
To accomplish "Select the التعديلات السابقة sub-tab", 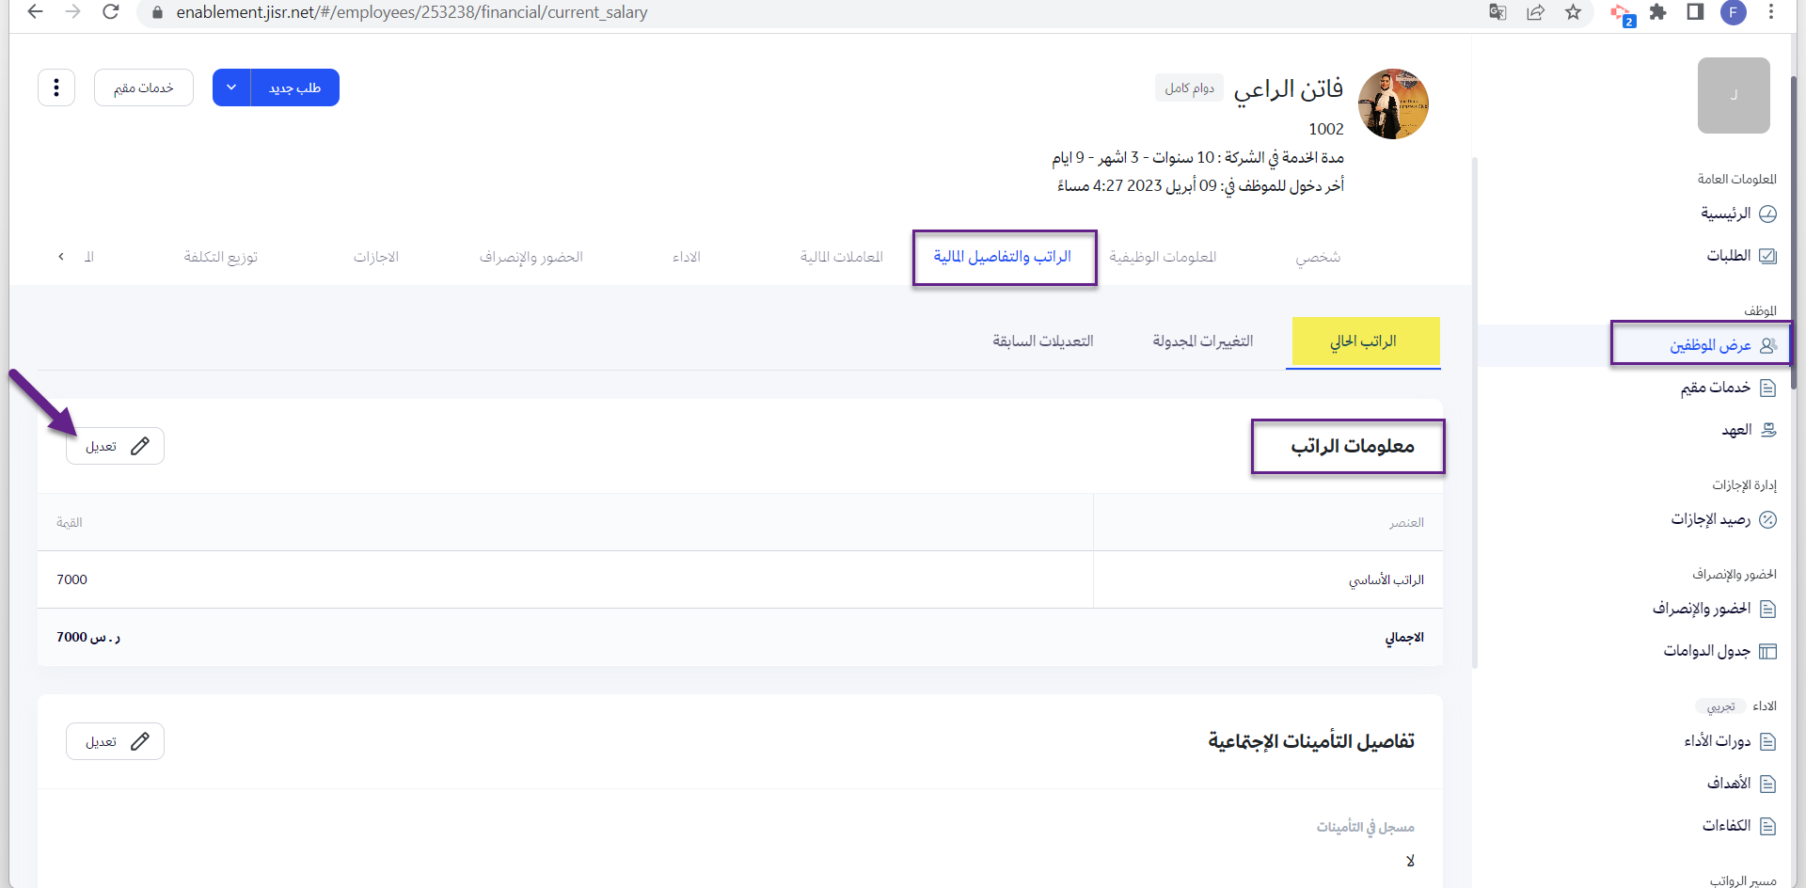I will coord(1042,341).
